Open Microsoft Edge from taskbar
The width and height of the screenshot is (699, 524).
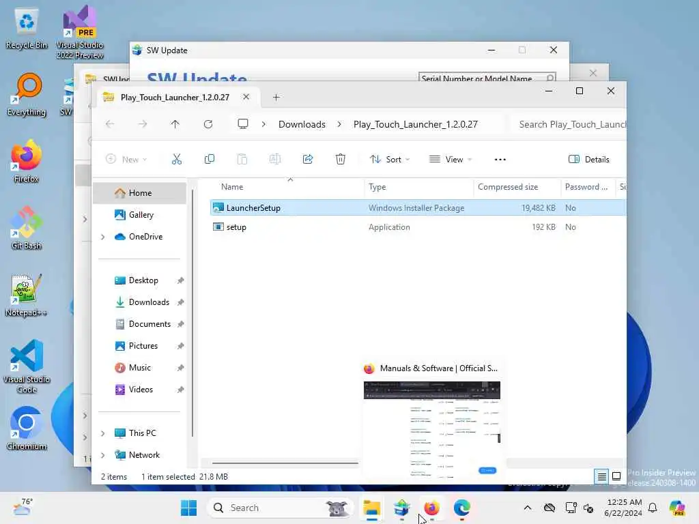pos(462,508)
